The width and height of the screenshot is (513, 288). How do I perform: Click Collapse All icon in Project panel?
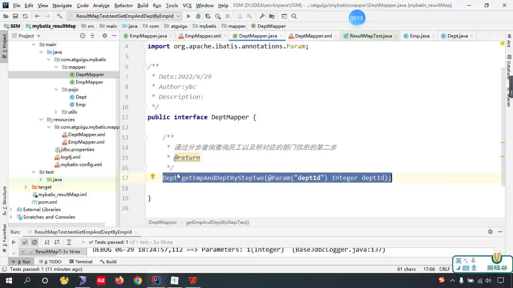92,36
